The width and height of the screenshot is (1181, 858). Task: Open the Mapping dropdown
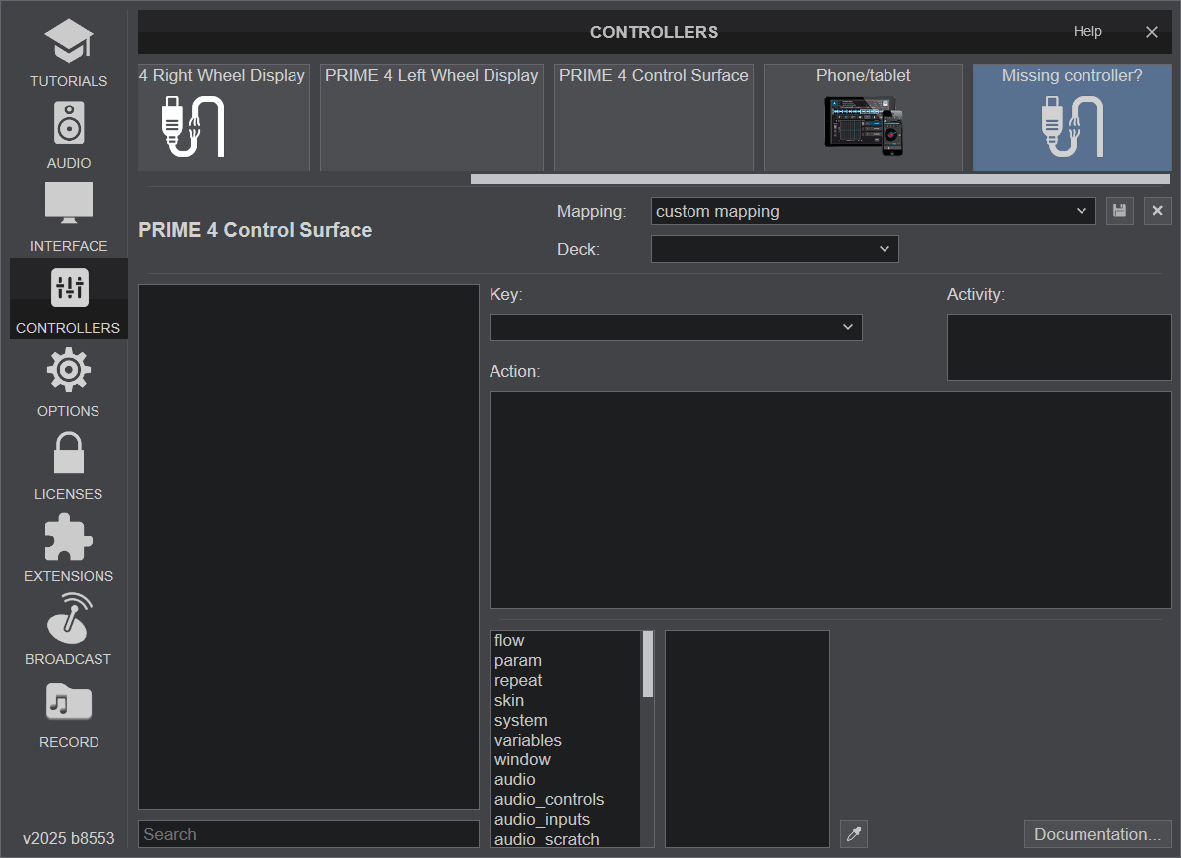pyautogui.click(x=873, y=211)
